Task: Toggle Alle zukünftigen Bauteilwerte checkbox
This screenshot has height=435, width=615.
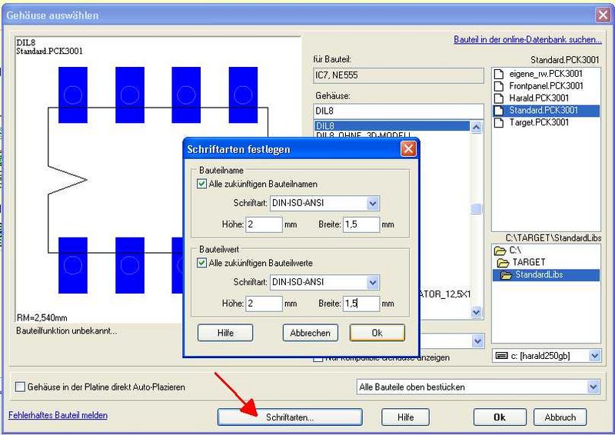Action: 202,264
